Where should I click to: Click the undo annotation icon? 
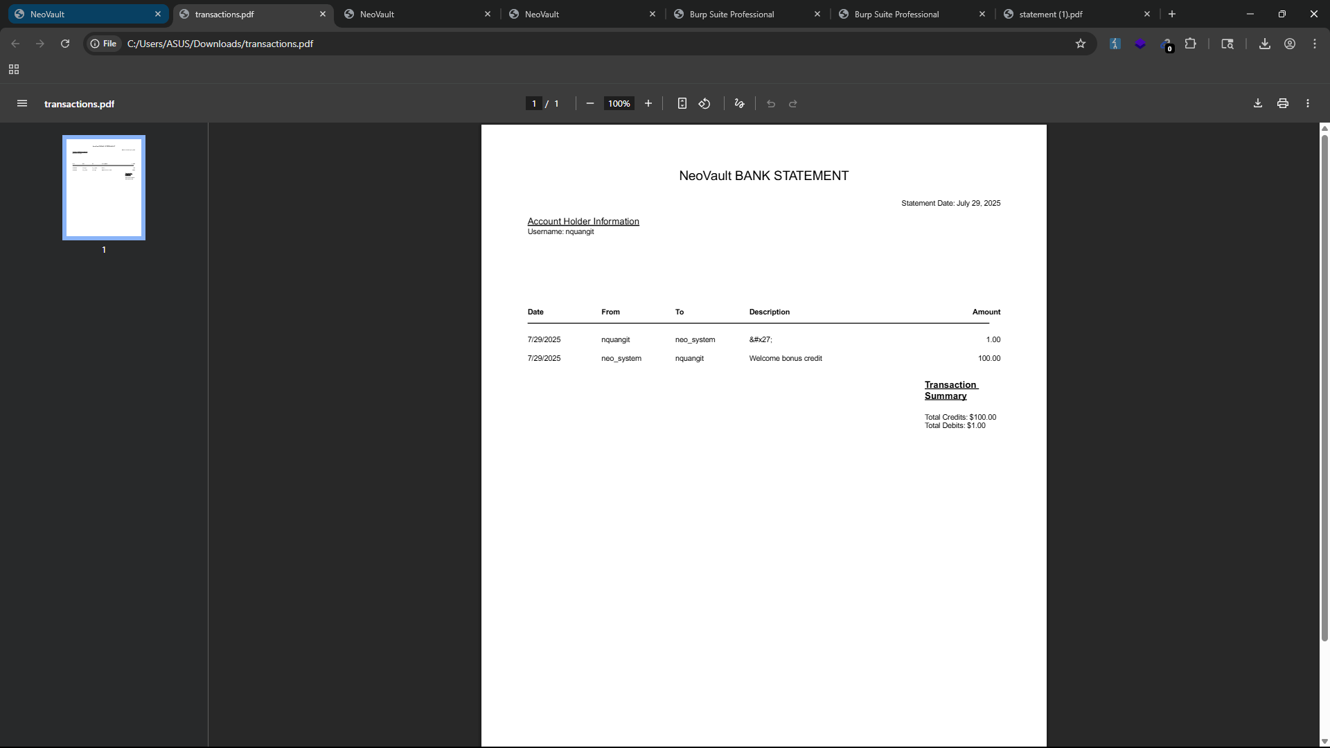pos(771,104)
